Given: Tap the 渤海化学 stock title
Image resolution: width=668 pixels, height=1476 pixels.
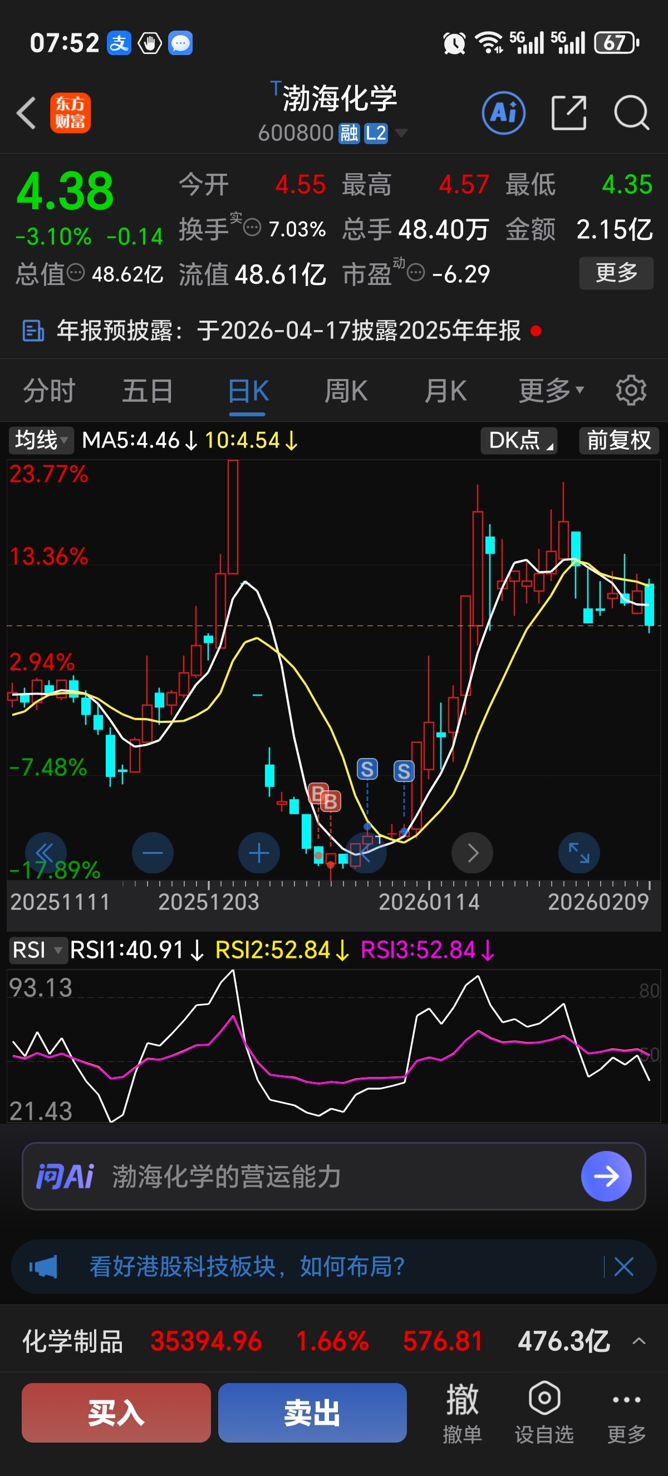Looking at the screenshot, I should (340, 98).
